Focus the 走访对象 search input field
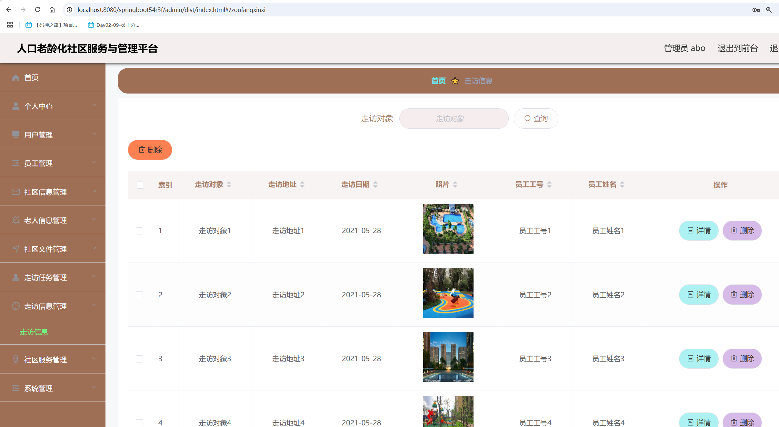The width and height of the screenshot is (779, 427). click(454, 119)
